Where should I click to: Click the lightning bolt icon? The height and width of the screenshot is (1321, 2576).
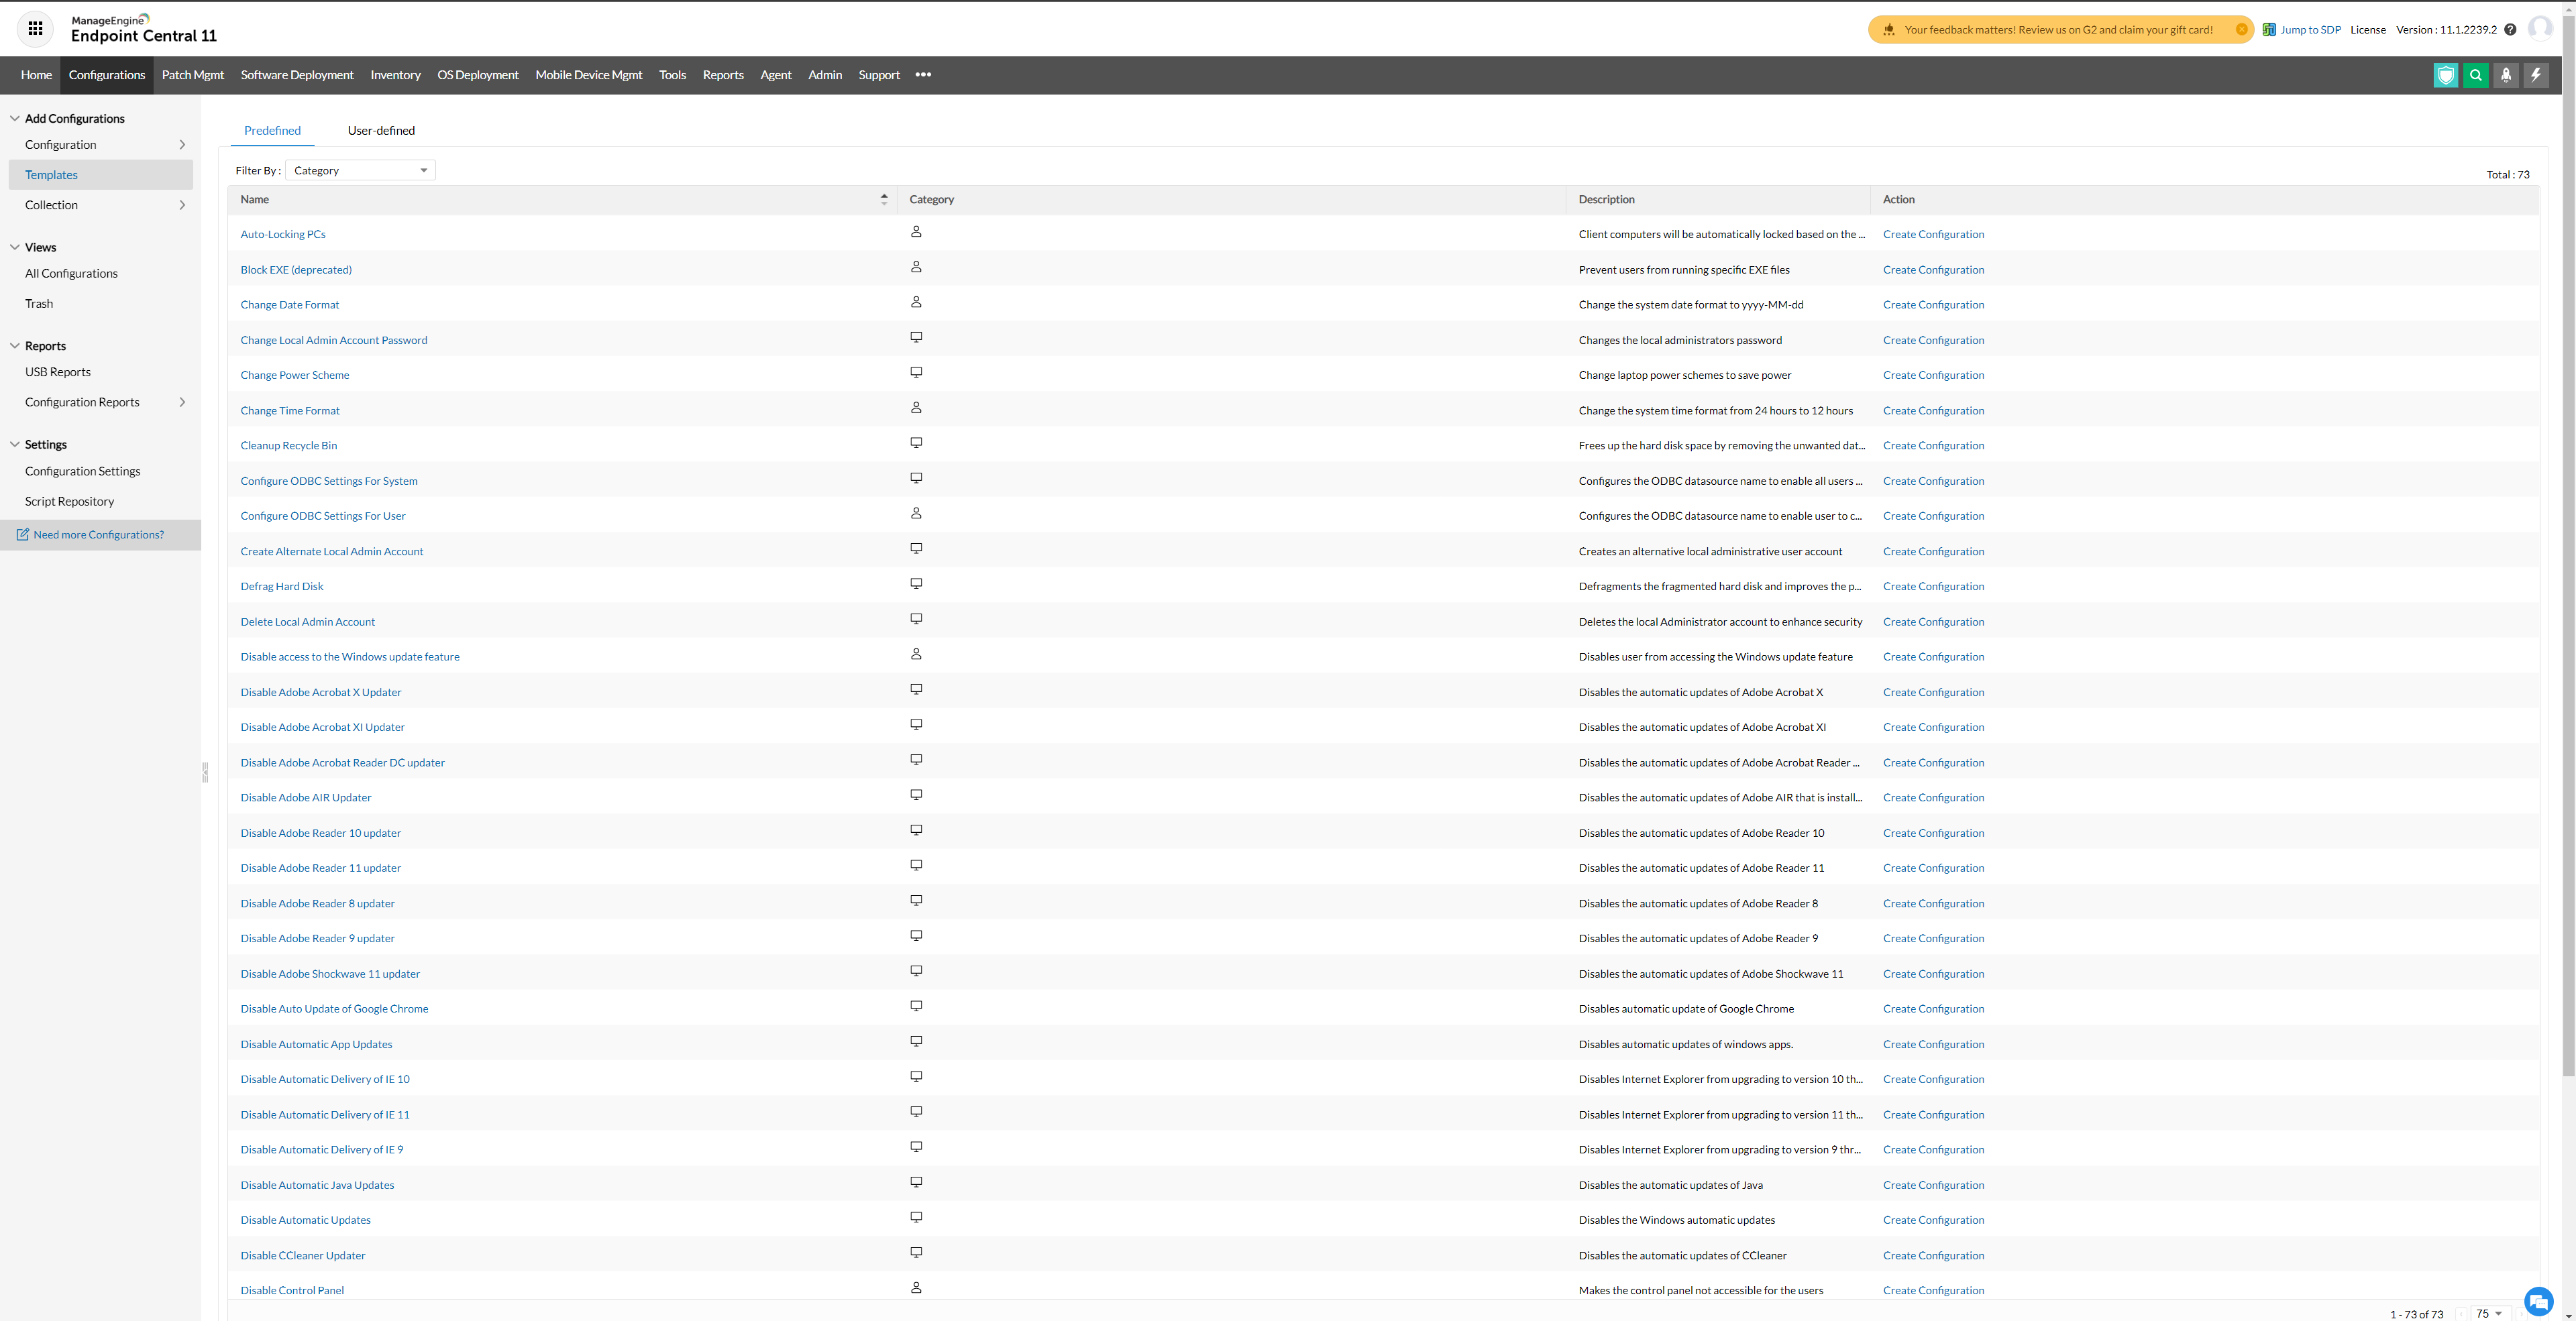click(x=2535, y=75)
